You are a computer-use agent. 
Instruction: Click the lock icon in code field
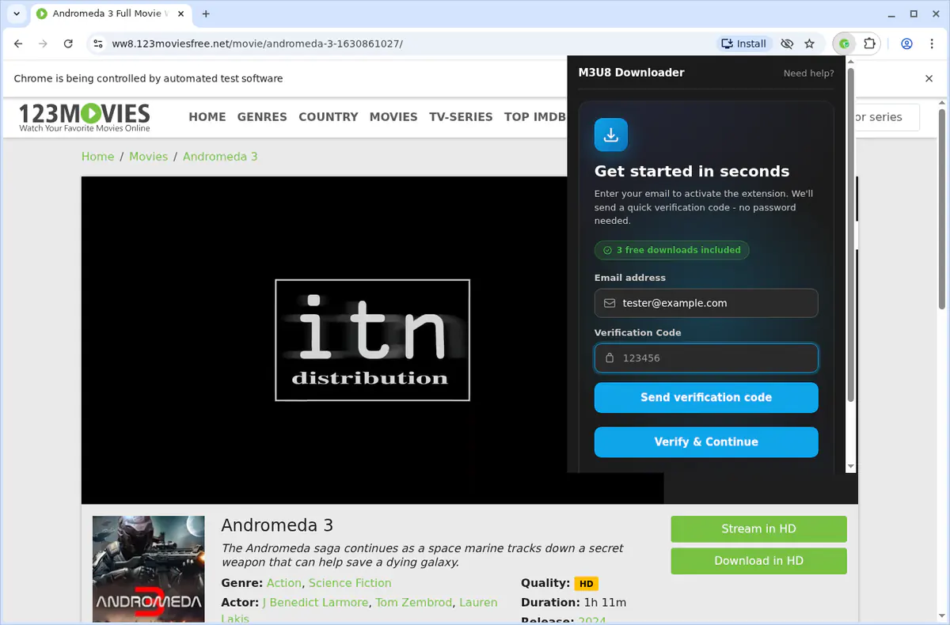click(610, 358)
